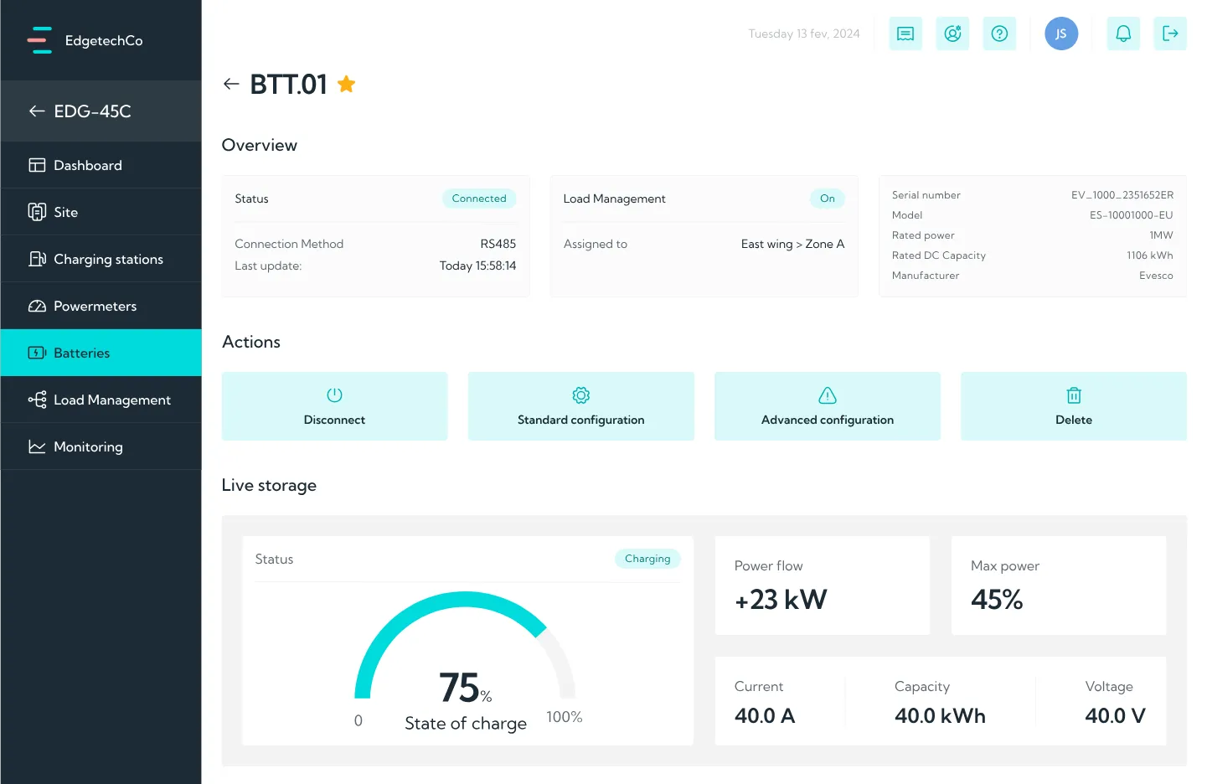Click the Delete action button

1074,406
